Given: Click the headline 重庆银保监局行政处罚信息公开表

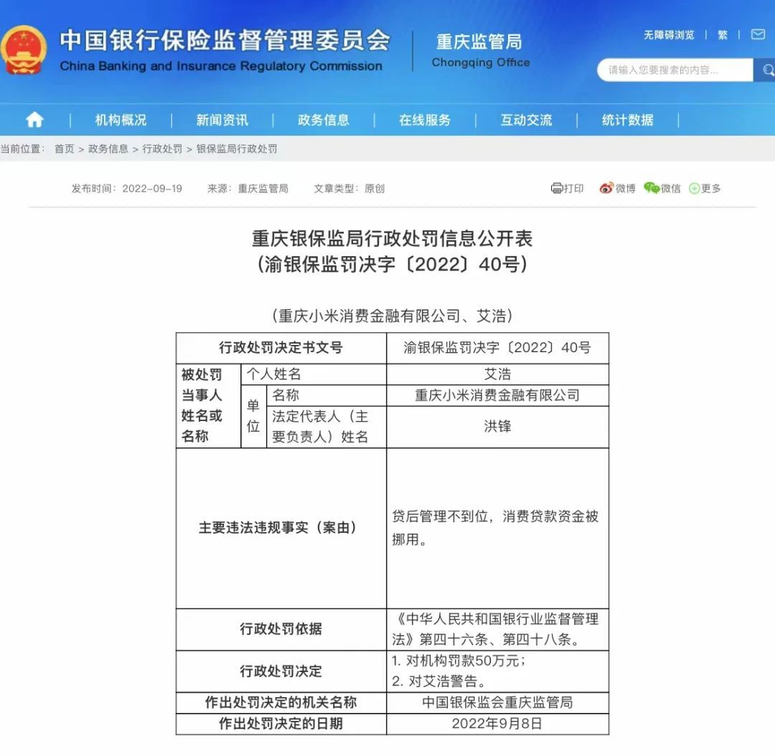Looking at the screenshot, I should (x=392, y=239).
